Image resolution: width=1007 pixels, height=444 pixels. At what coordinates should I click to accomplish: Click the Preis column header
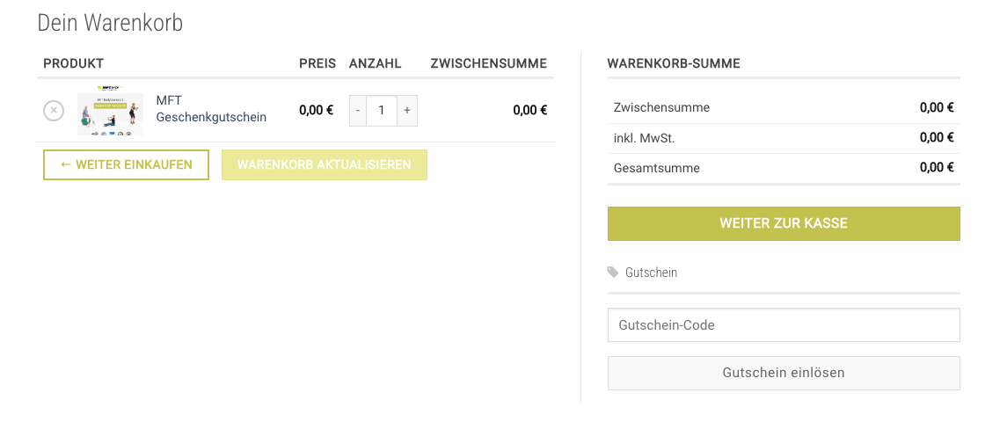point(317,63)
